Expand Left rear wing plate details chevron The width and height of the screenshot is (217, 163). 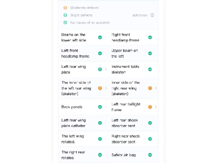pos(106,69)
